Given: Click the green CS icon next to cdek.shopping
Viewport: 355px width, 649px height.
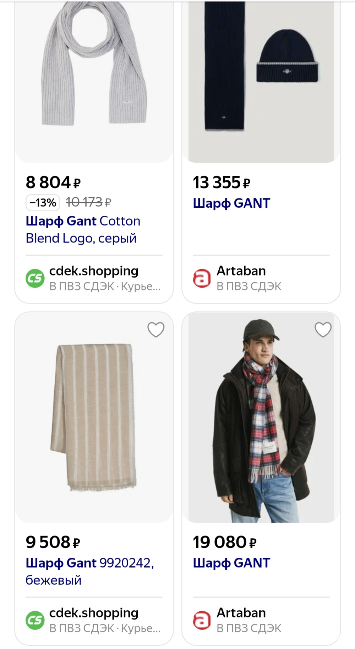Looking at the screenshot, I should click(x=35, y=278).
